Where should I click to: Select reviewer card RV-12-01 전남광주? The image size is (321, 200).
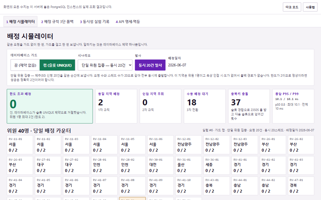click(189, 145)
